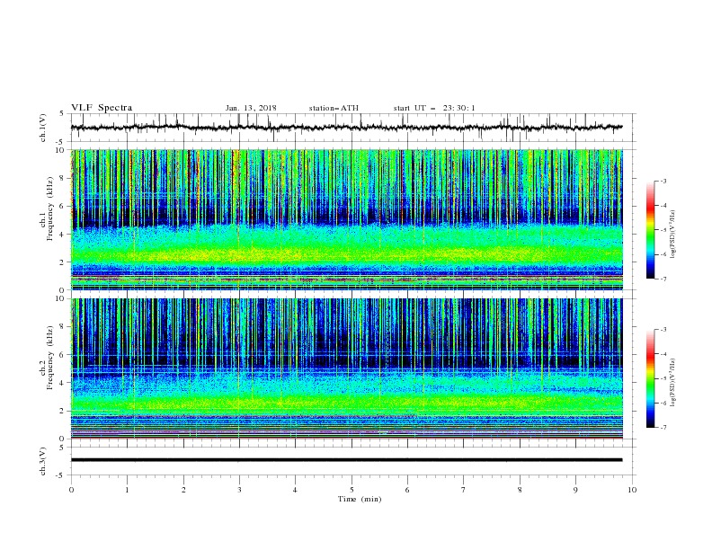This screenshot has width=712, height=550.
Task: Click the "1" tick on the time axis
Action: coord(127,490)
